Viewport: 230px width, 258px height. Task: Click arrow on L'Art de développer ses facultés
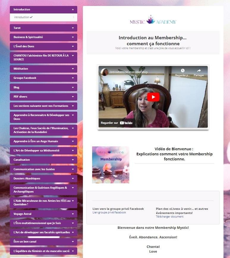pos(73,232)
